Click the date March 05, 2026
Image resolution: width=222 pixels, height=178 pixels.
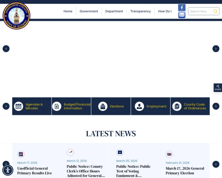click(127, 161)
